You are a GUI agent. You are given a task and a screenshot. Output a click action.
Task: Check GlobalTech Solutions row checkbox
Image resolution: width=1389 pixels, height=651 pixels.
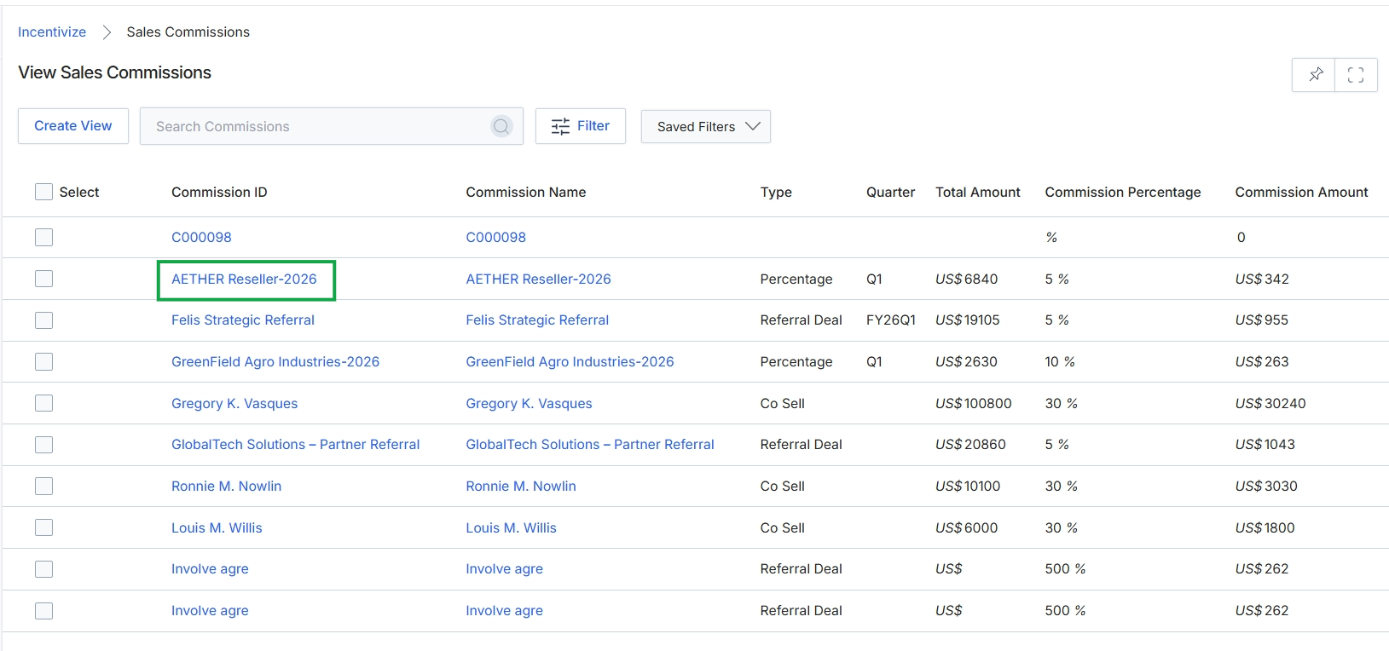(x=43, y=445)
